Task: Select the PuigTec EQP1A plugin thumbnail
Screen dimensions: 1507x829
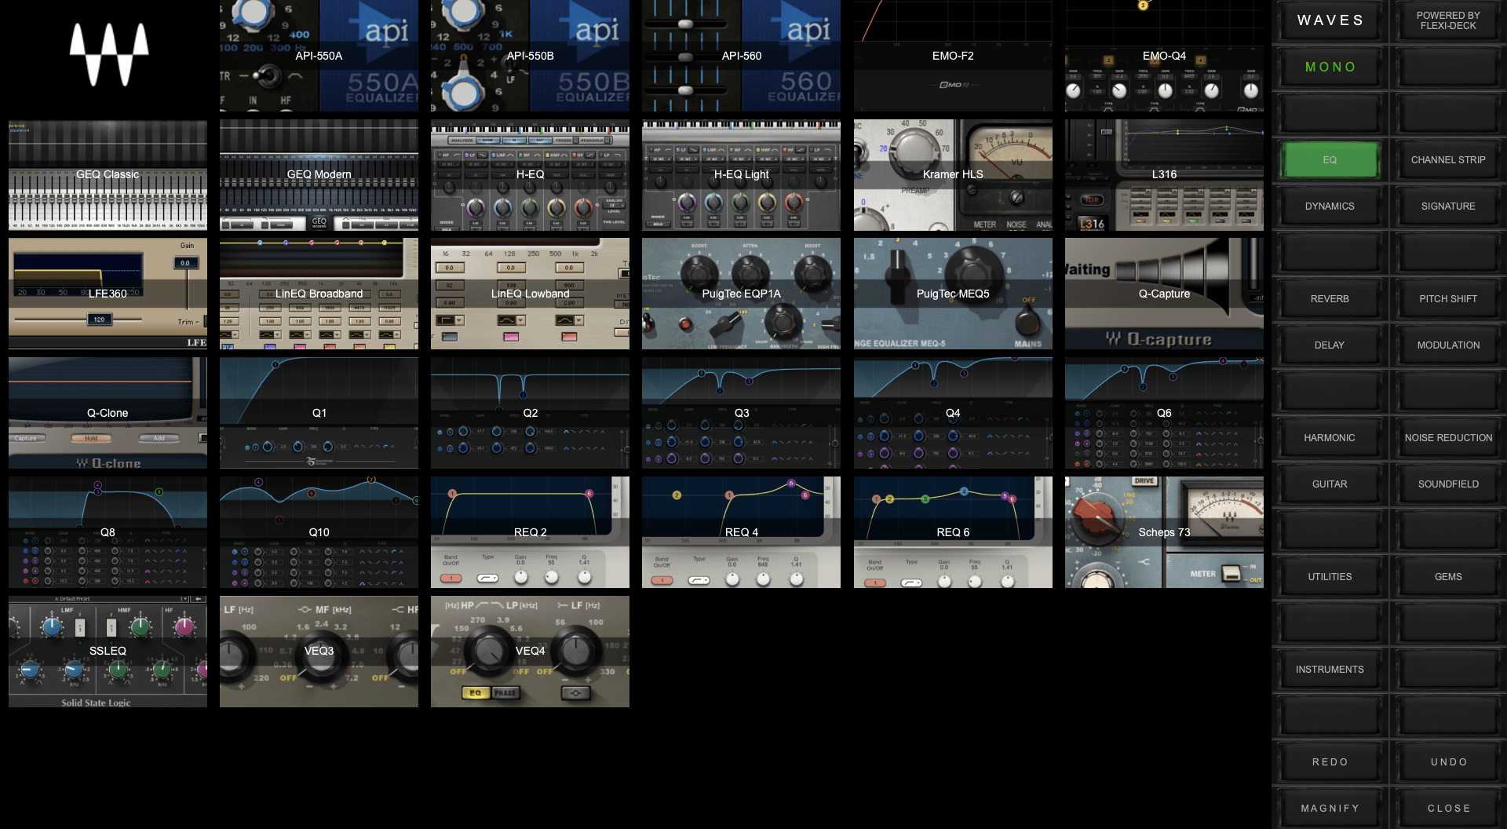Action: click(x=741, y=294)
